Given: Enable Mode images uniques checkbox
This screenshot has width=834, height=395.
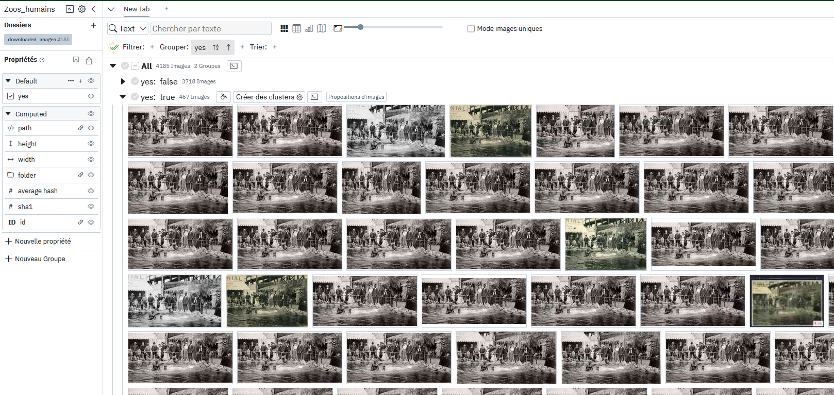Looking at the screenshot, I should (471, 29).
